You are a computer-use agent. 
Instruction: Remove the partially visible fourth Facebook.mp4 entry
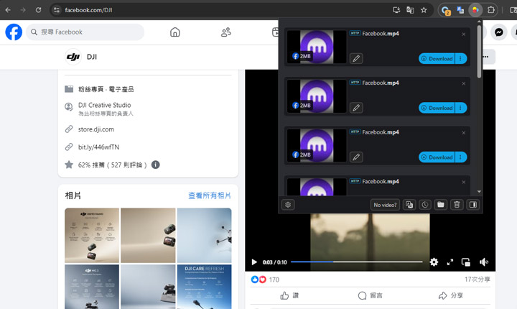pyautogui.click(x=464, y=182)
